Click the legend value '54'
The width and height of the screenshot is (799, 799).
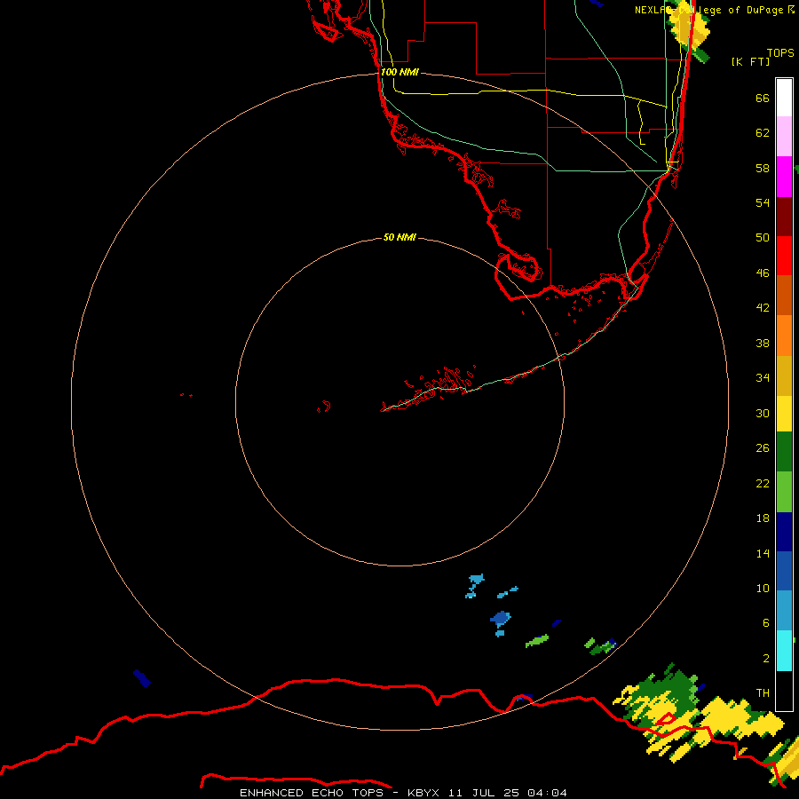763,202
